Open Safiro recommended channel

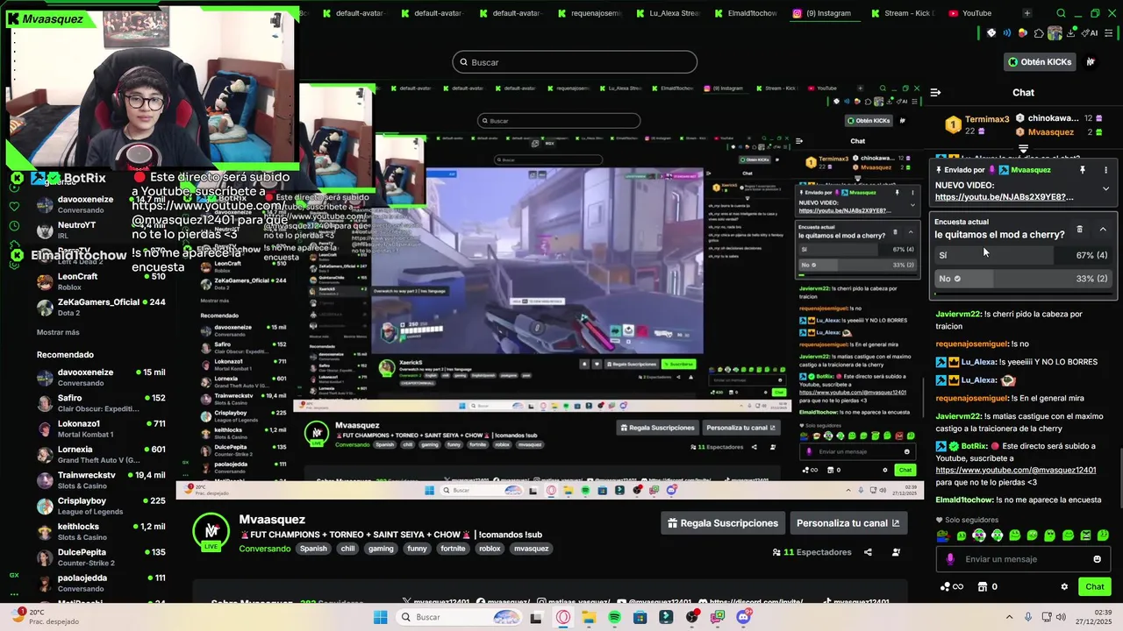(x=101, y=403)
